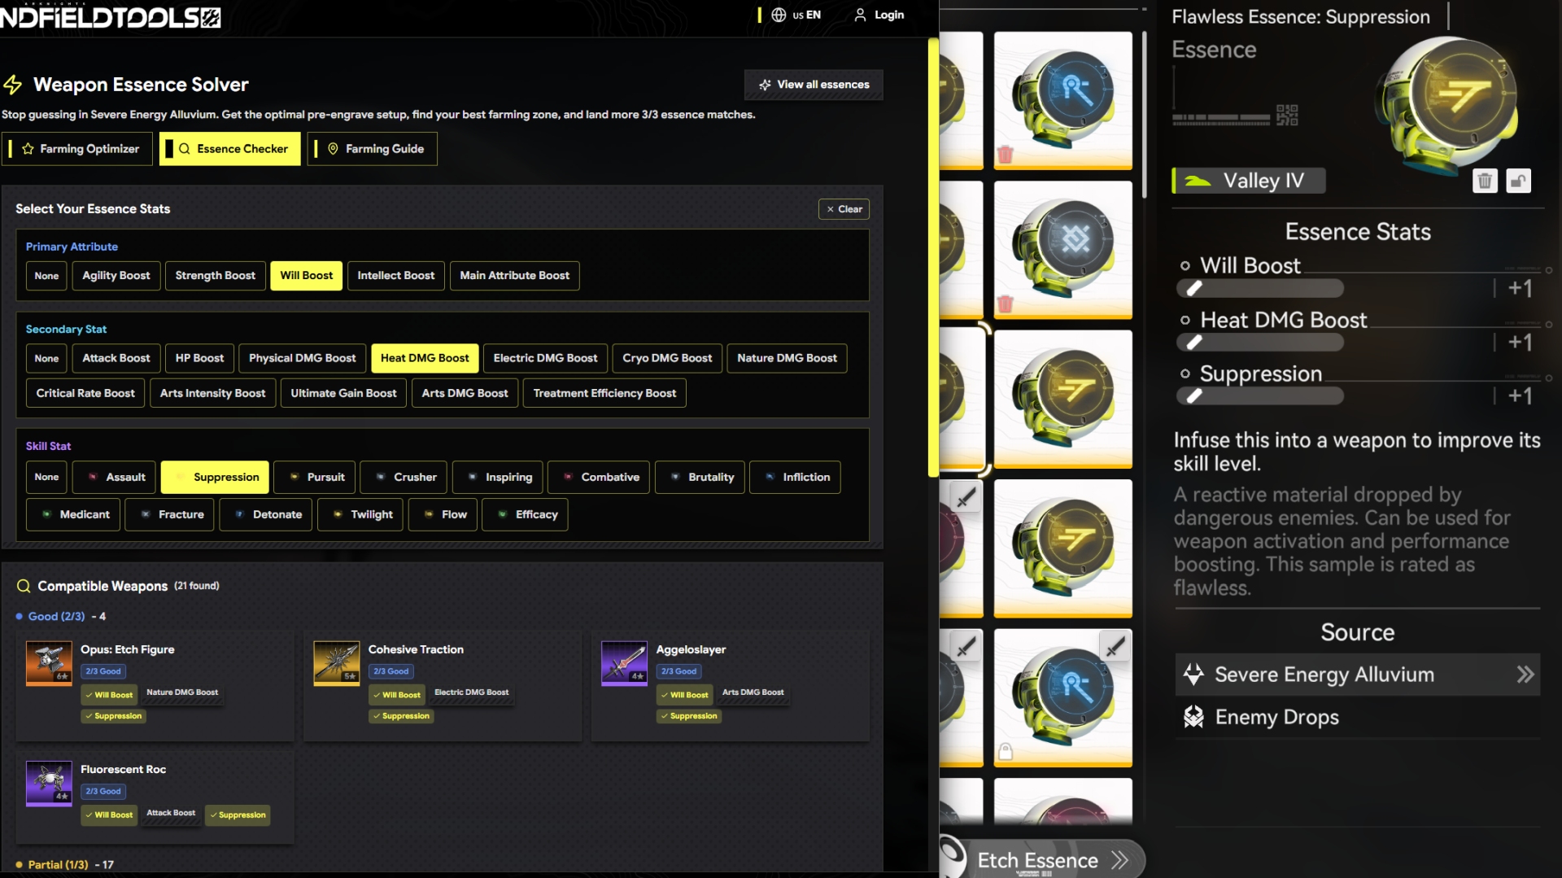This screenshot has width=1562, height=878.
Task: Click the Infliction skill stat icon
Action: coord(770,477)
